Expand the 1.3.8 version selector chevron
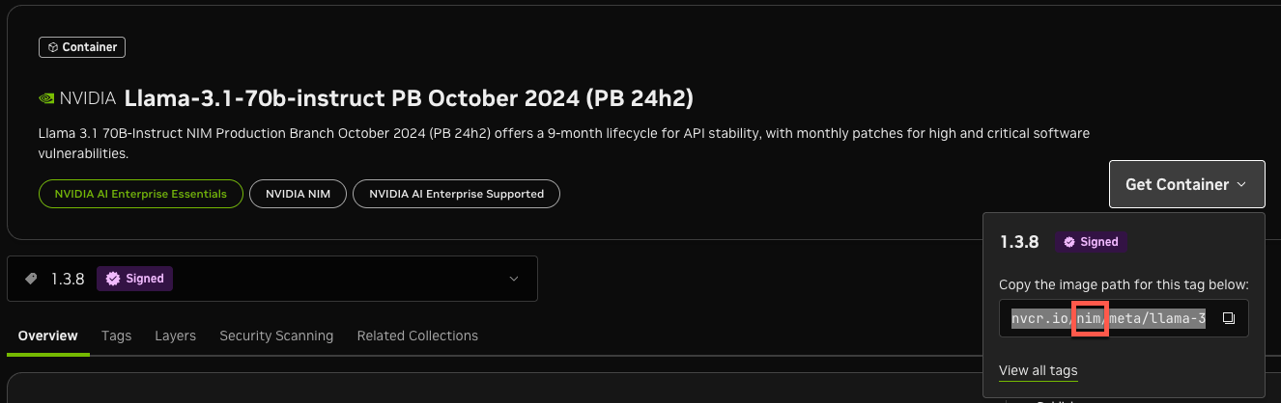This screenshot has height=403, width=1281. (513, 279)
